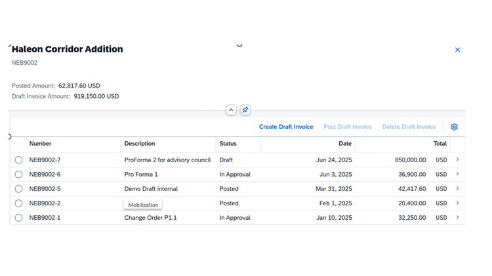The image size is (492, 276).
Task: Click the Description column header
Action: point(140,144)
